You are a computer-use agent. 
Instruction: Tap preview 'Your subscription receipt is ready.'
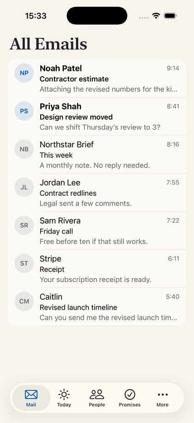coord(96,279)
